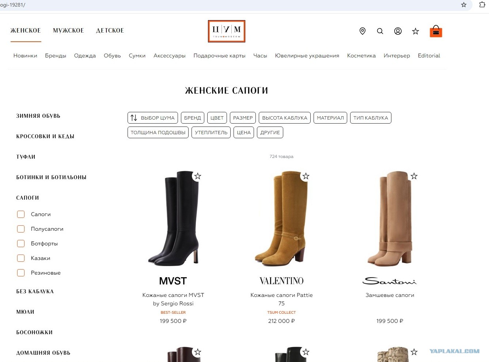Favorite the snakeskin boots in second row
The width and height of the screenshot is (489, 362).
point(414,352)
